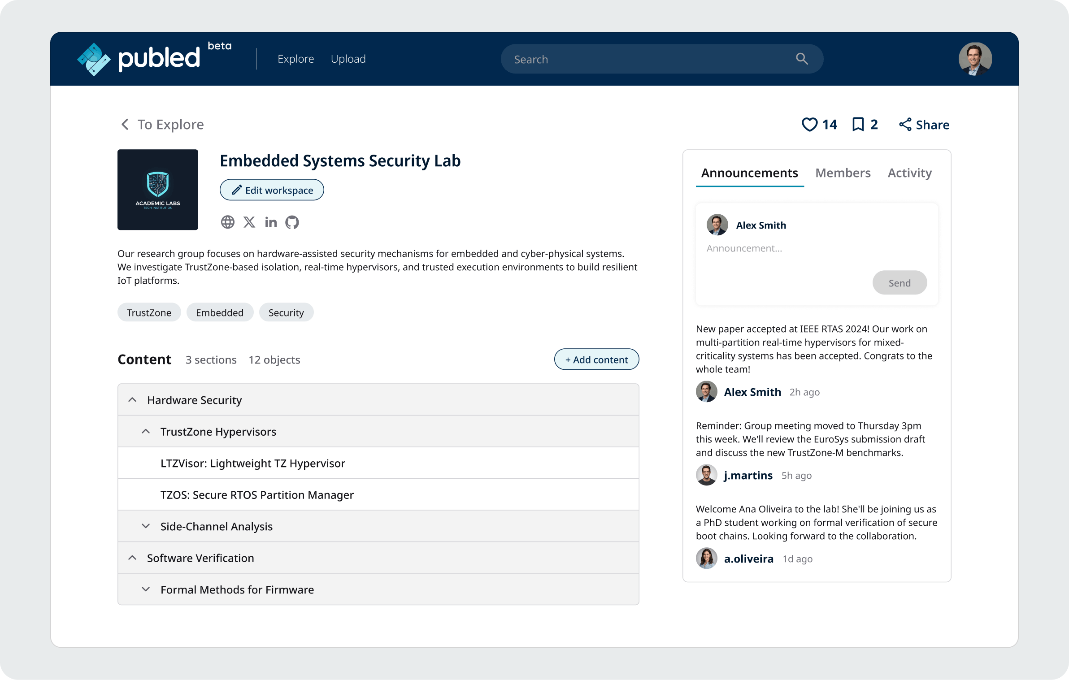Expand the Side-Channel Analysis subsection
The height and width of the screenshot is (680, 1069).
click(146, 526)
